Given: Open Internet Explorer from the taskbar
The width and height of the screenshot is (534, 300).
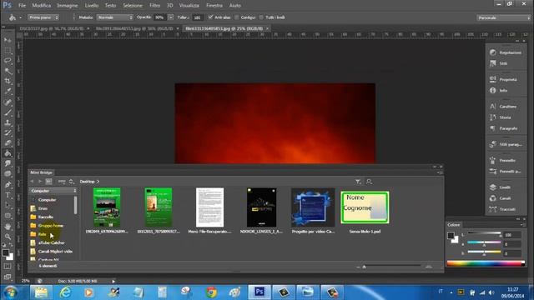Looking at the screenshot, I should coord(65,292).
